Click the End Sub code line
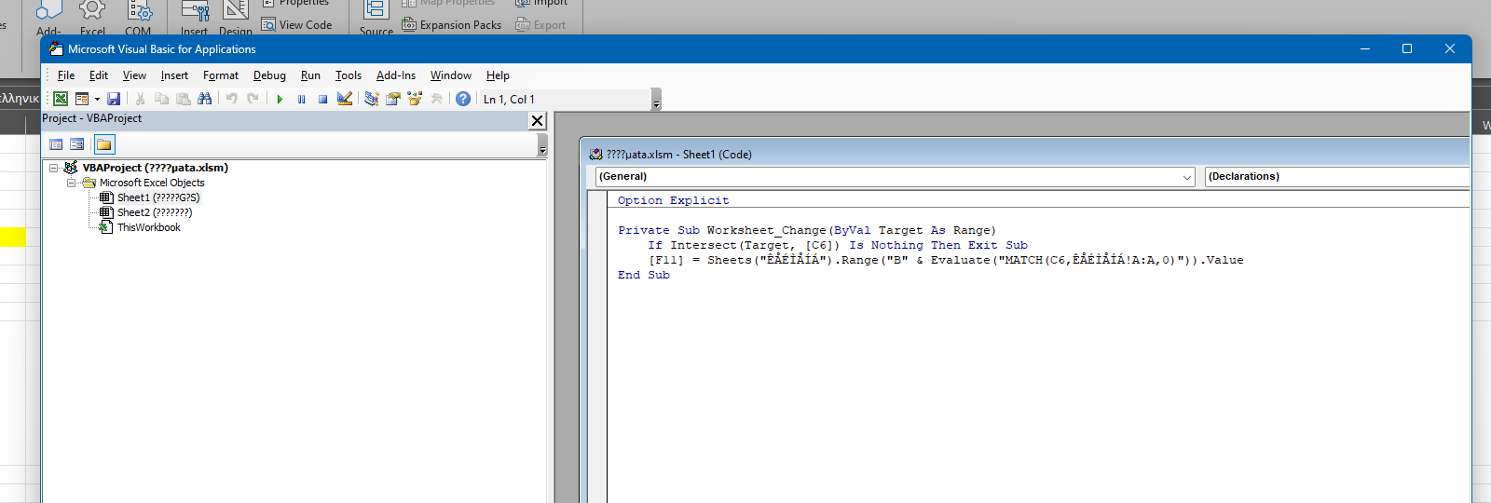Viewport: 1491px width, 503px height. click(x=644, y=275)
